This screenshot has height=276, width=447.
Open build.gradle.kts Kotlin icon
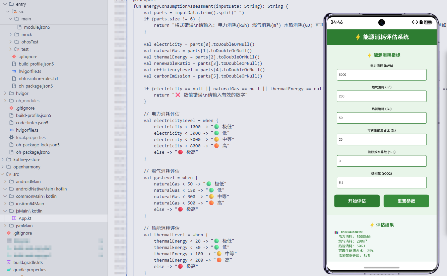[8, 262]
